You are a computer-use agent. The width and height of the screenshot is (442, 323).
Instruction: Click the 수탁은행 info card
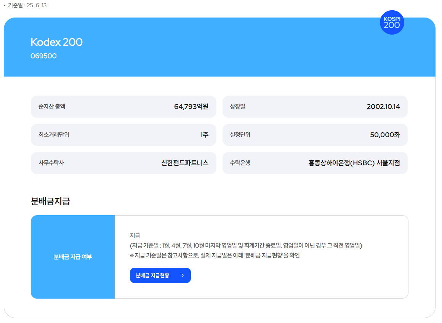coord(315,163)
